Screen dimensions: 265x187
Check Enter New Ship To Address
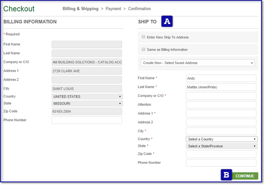(x=144, y=37)
